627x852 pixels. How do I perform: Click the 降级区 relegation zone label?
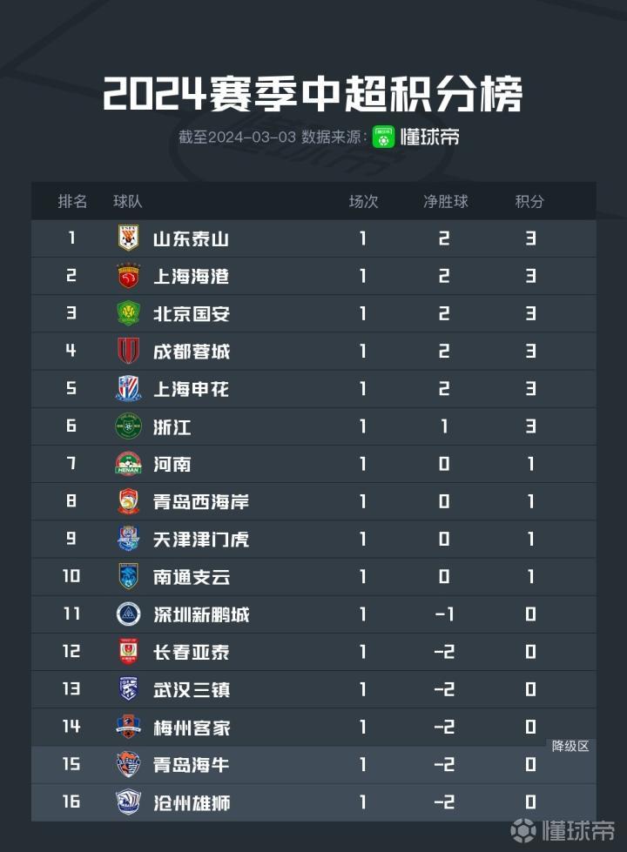571,746
